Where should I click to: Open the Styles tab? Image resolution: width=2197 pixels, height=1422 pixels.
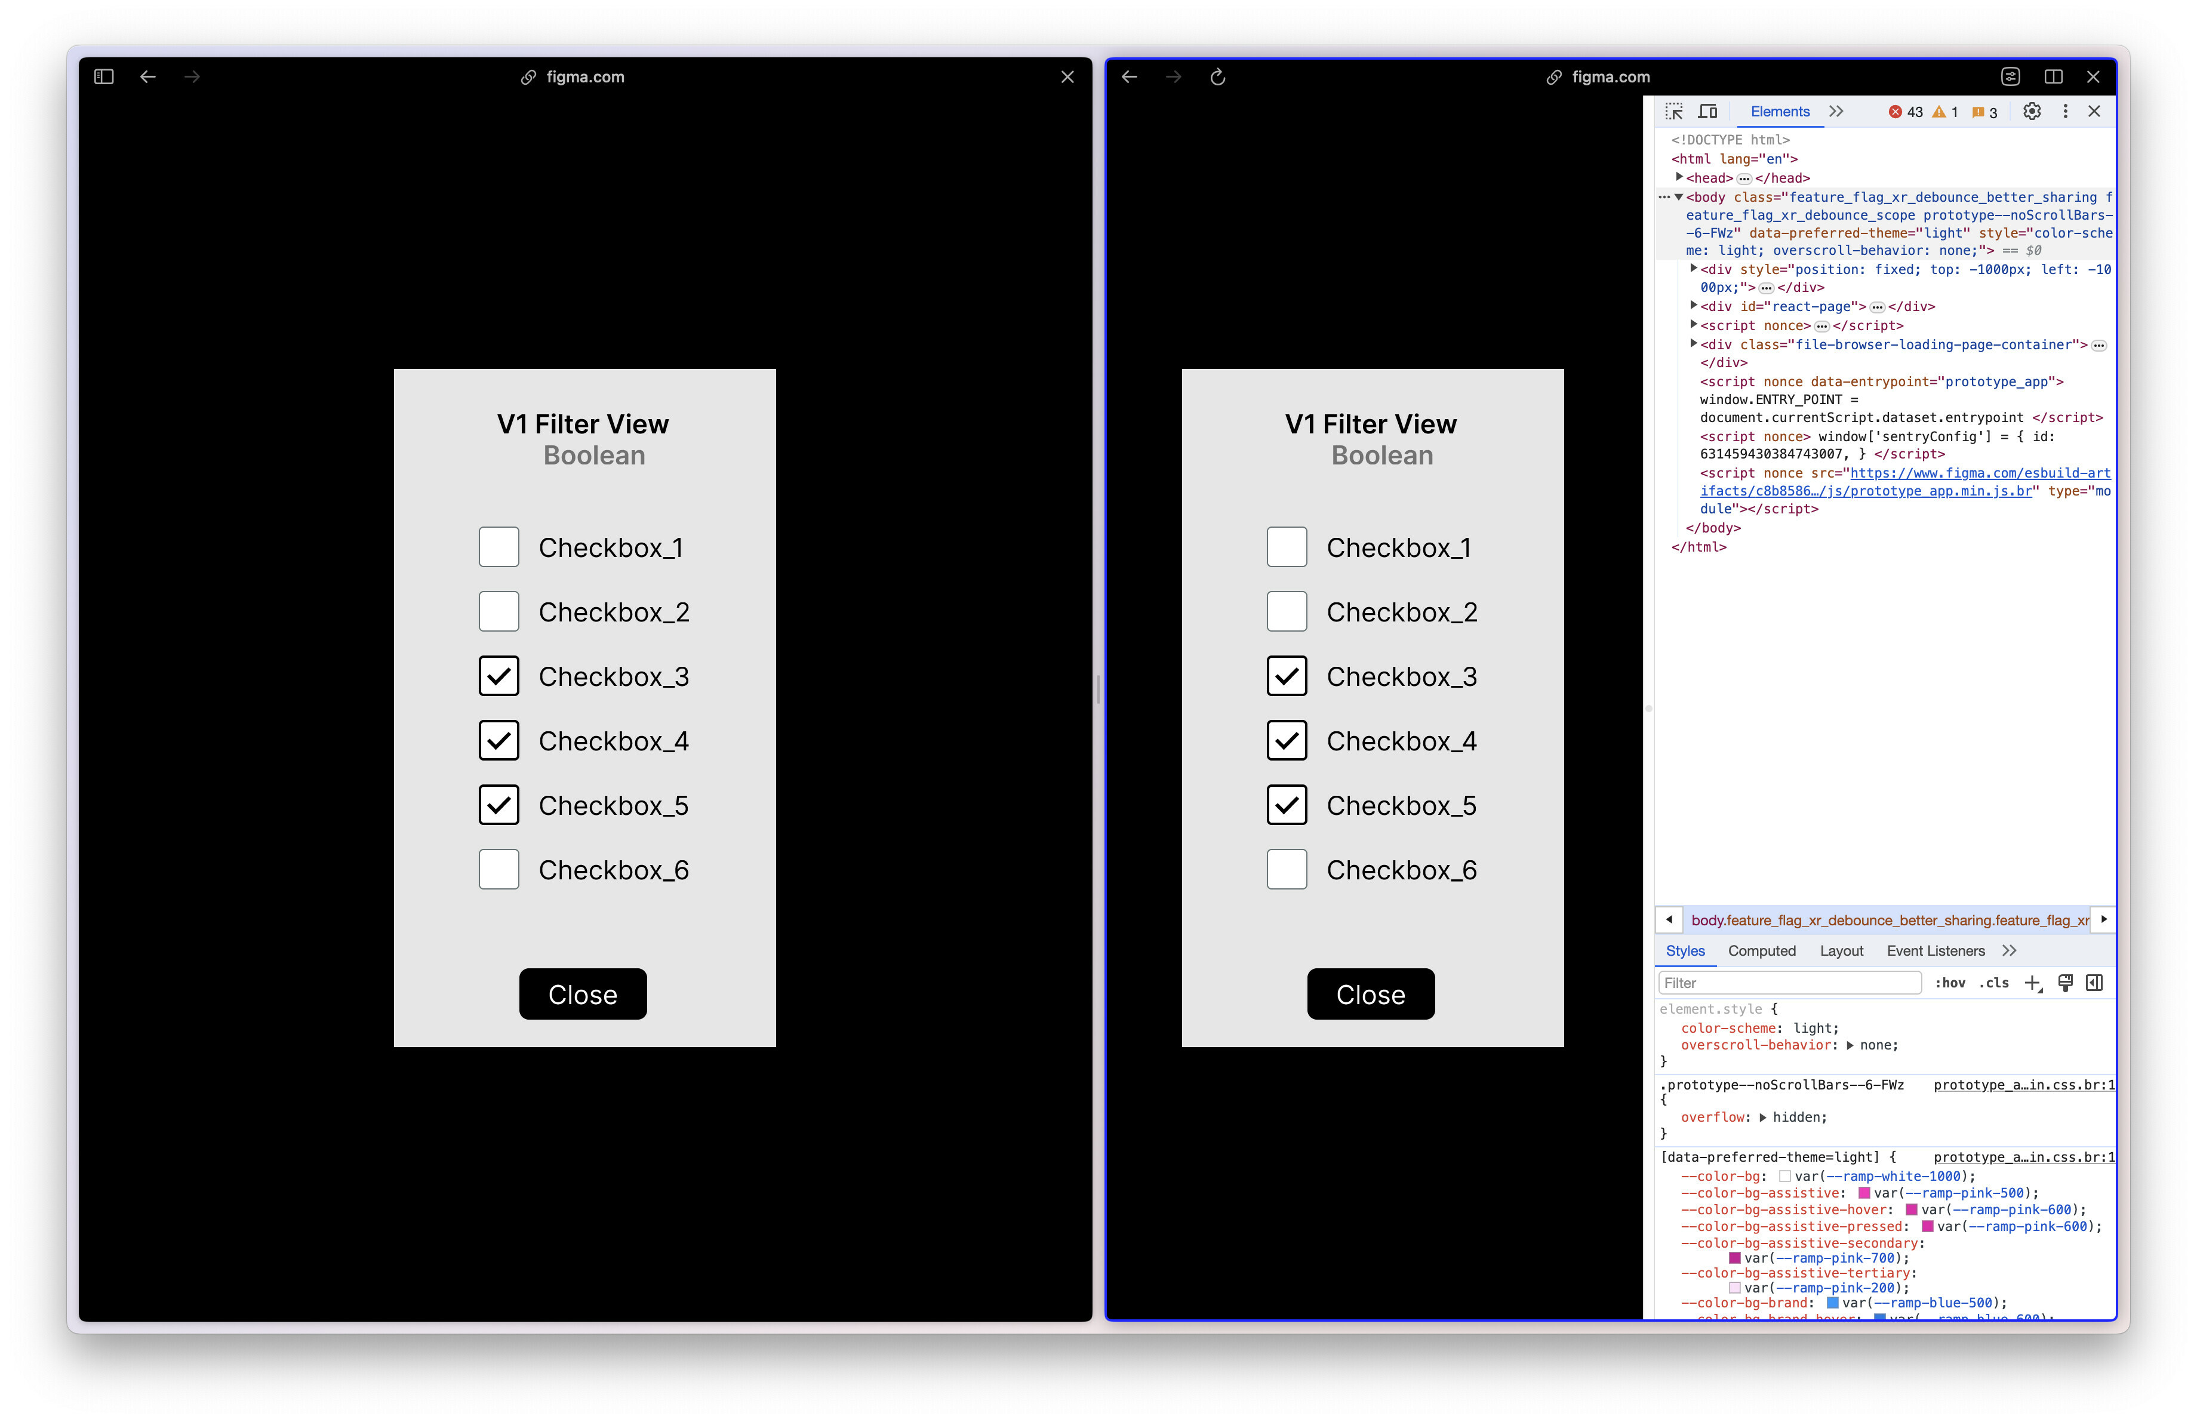[1685, 950]
